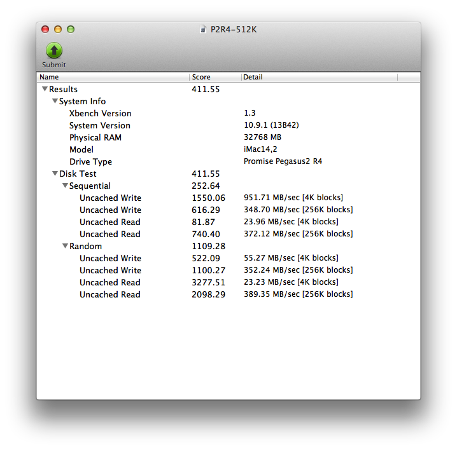The image size is (457, 450).
Task: Select the Xbench Version row
Action: point(229,113)
